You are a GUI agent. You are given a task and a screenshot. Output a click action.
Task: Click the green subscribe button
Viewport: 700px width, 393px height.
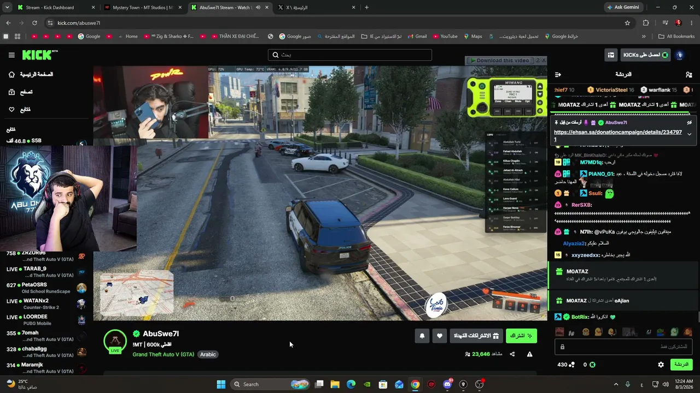(521, 336)
